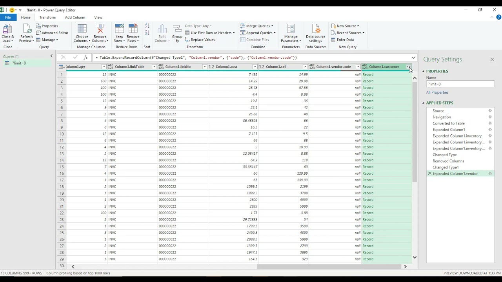The height and width of the screenshot is (282, 502).
Task: Click Keep Rows icon
Action: [x=119, y=29]
